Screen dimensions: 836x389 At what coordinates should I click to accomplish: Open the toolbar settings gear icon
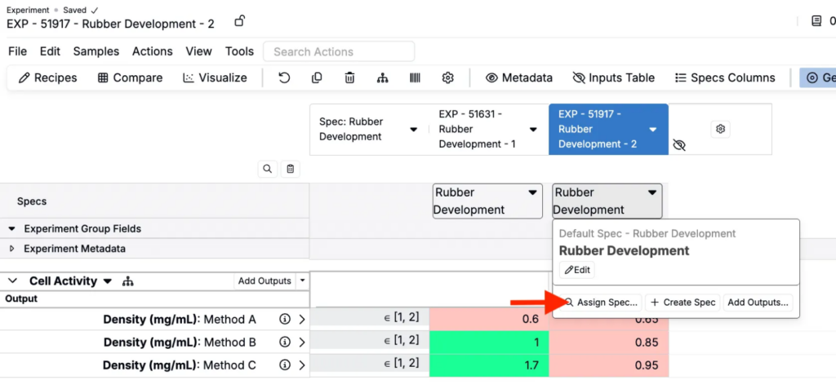pos(447,78)
